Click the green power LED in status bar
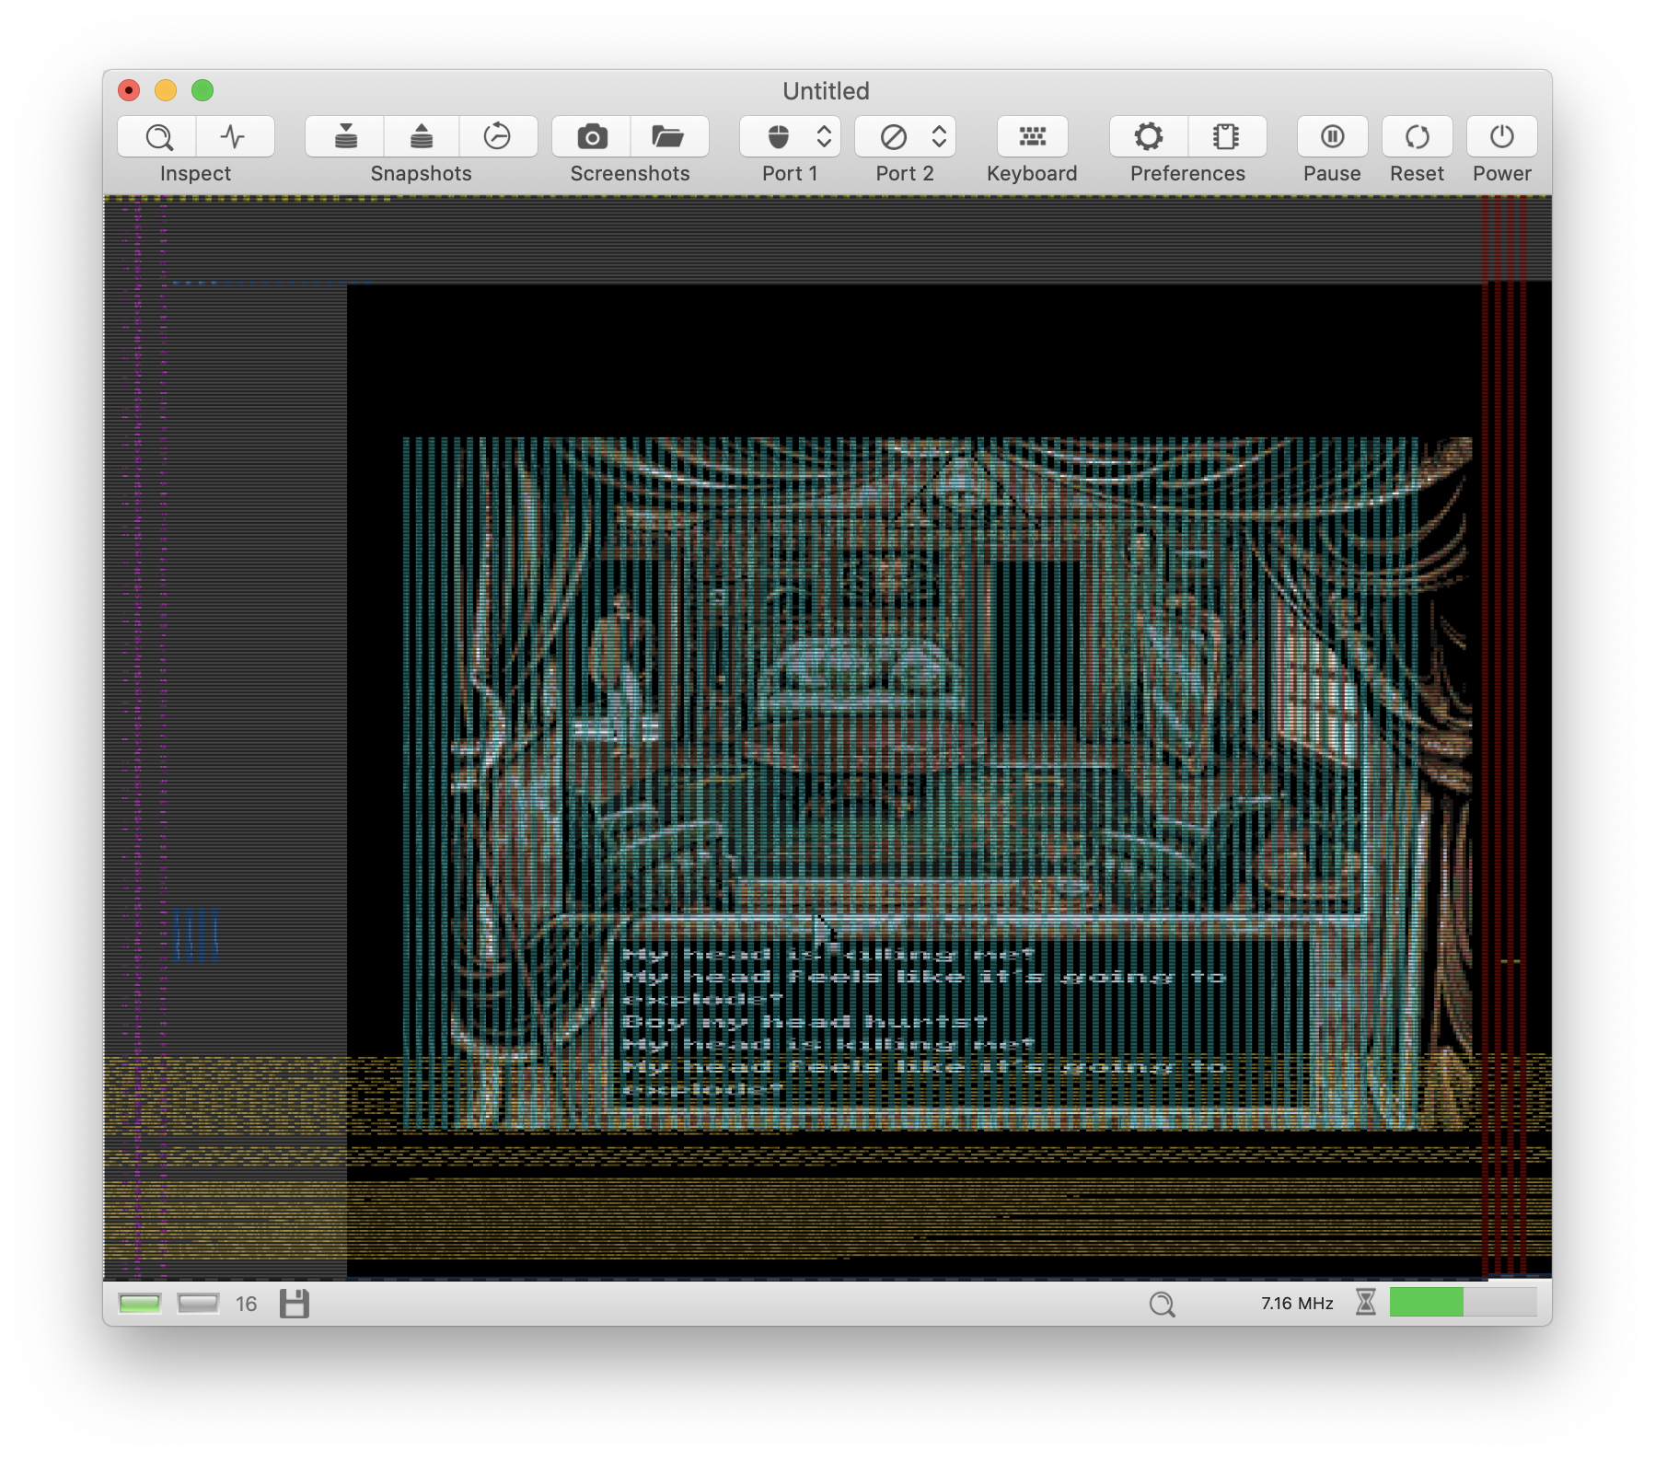Screen dimensions: 1655x1462 point(140,1304)
